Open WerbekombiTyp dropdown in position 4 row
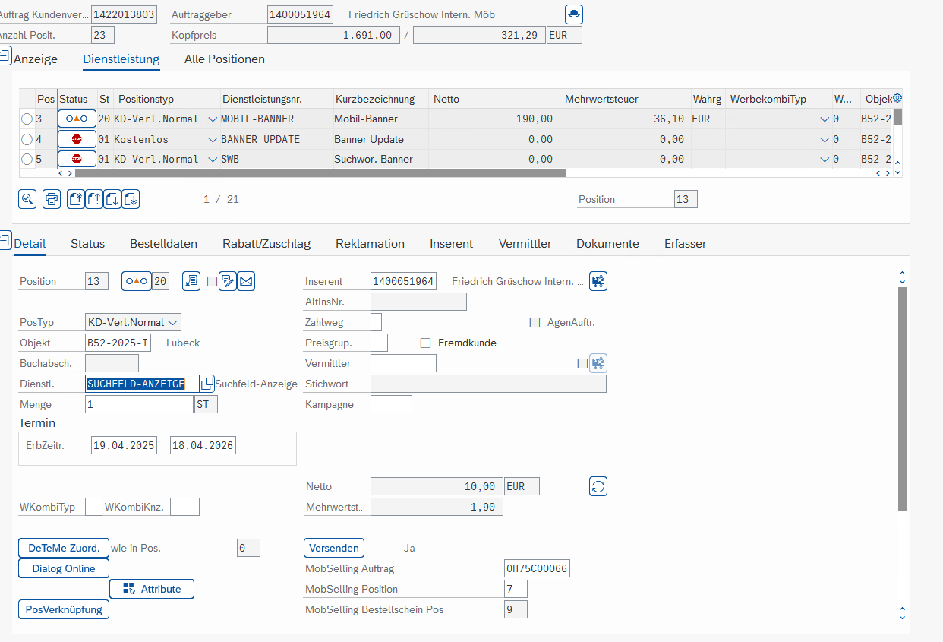The height and width of the screenshot is (642, 943). click(x=825, y=139)
